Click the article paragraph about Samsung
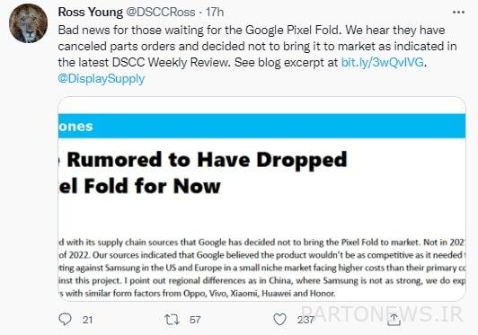Viewport: 478px width, 335px height. pos(261,268)
